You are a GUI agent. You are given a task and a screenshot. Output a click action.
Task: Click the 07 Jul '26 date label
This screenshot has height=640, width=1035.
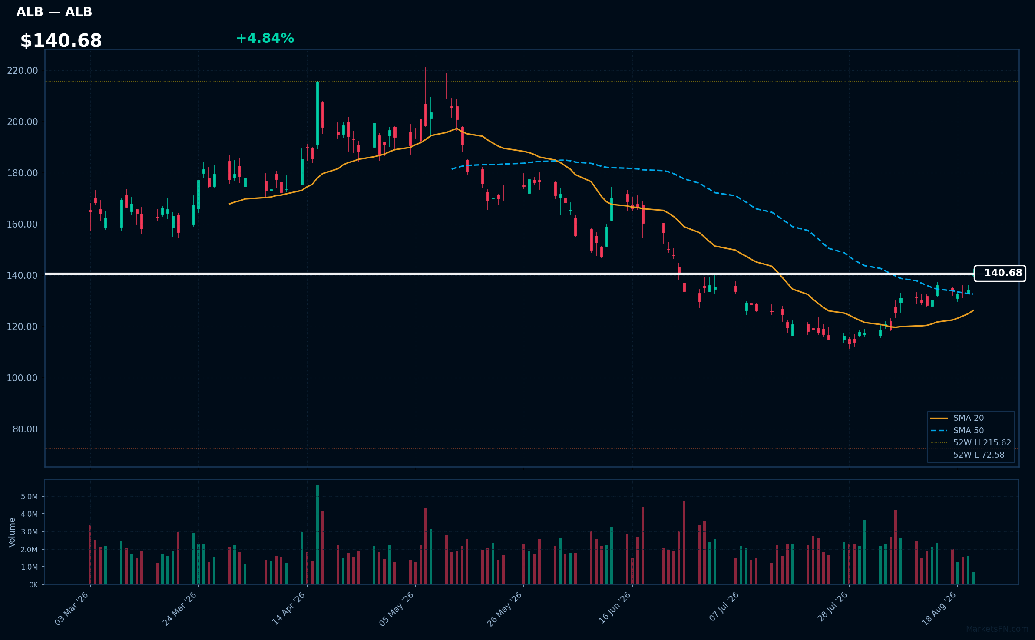click(x=724, y=607)
